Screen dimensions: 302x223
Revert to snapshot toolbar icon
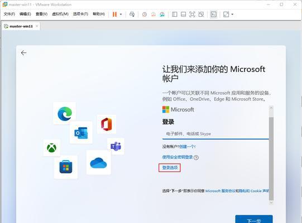coord(154,14)
